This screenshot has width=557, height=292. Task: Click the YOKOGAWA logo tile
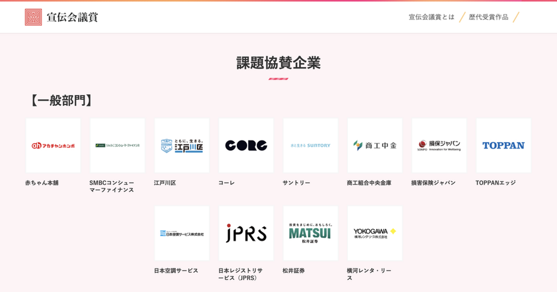click(x=375, y=233)
